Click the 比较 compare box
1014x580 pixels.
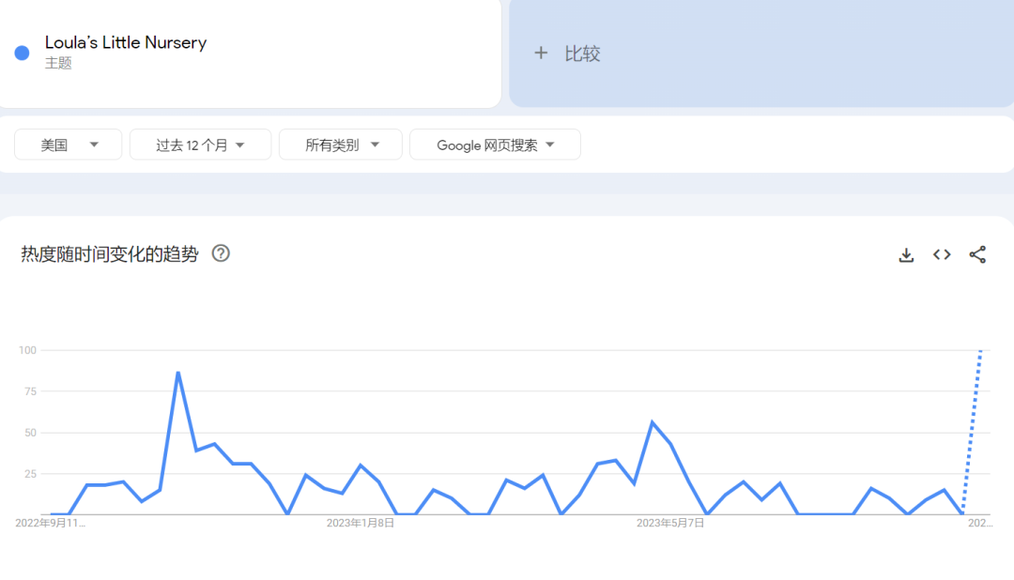pos(761,53)
